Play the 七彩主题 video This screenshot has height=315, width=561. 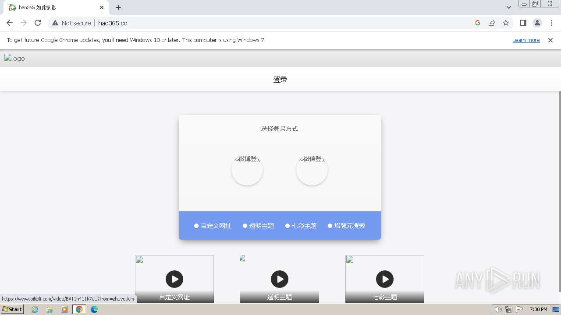[x=385, y=279]
